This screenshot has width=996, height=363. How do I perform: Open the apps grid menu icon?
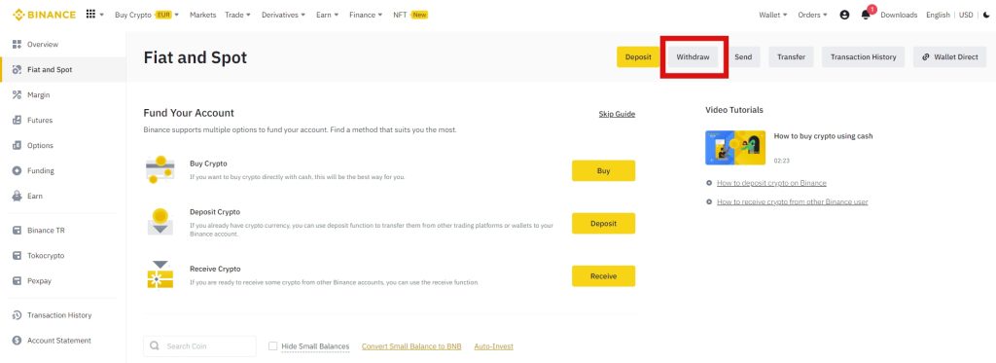point(90,15)
